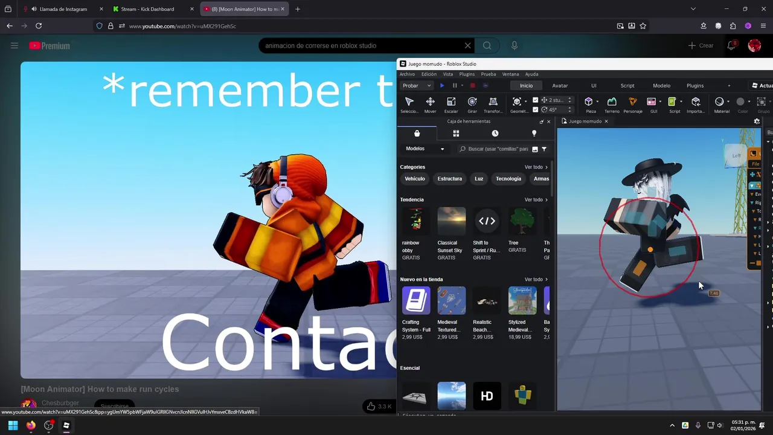Click the YouTube search magnifier button
The width and height of the screenshot is (773, 435).
pos(487,45)
